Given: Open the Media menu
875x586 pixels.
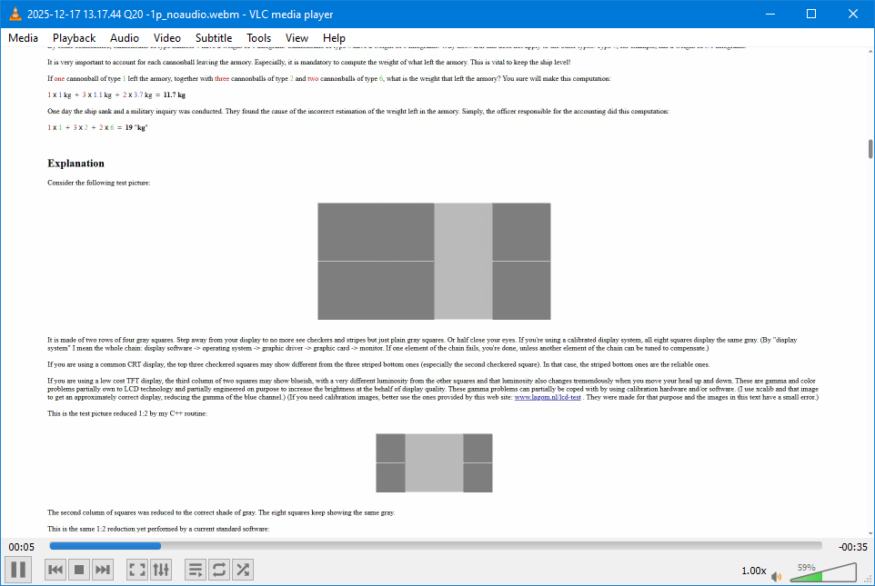Looking at the screenshot, I should (23, 38).
